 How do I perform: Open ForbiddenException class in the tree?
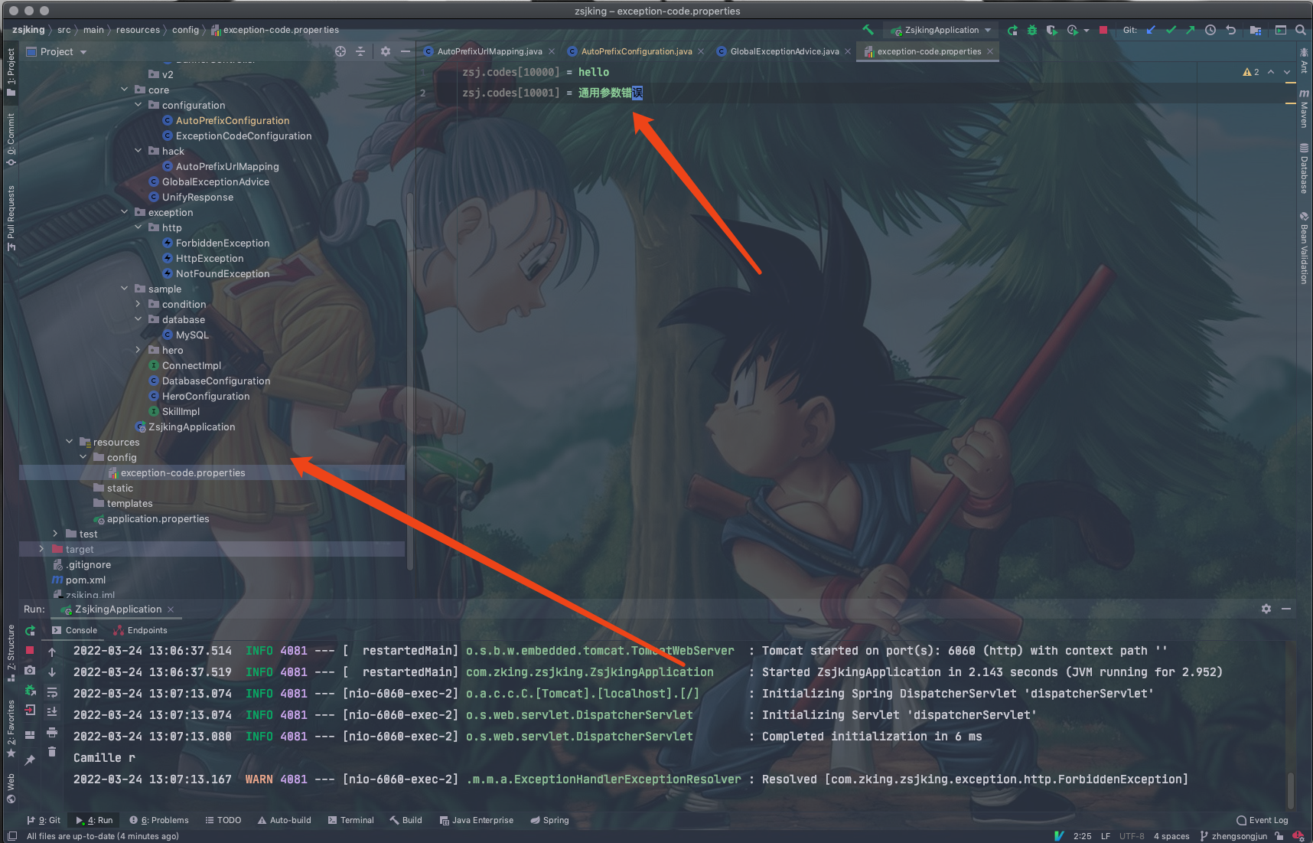222,243
